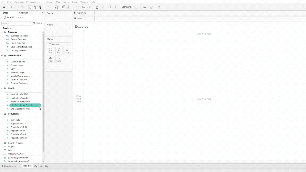
Task: Click inside the Data pane search field
Action: coord(16,23)
